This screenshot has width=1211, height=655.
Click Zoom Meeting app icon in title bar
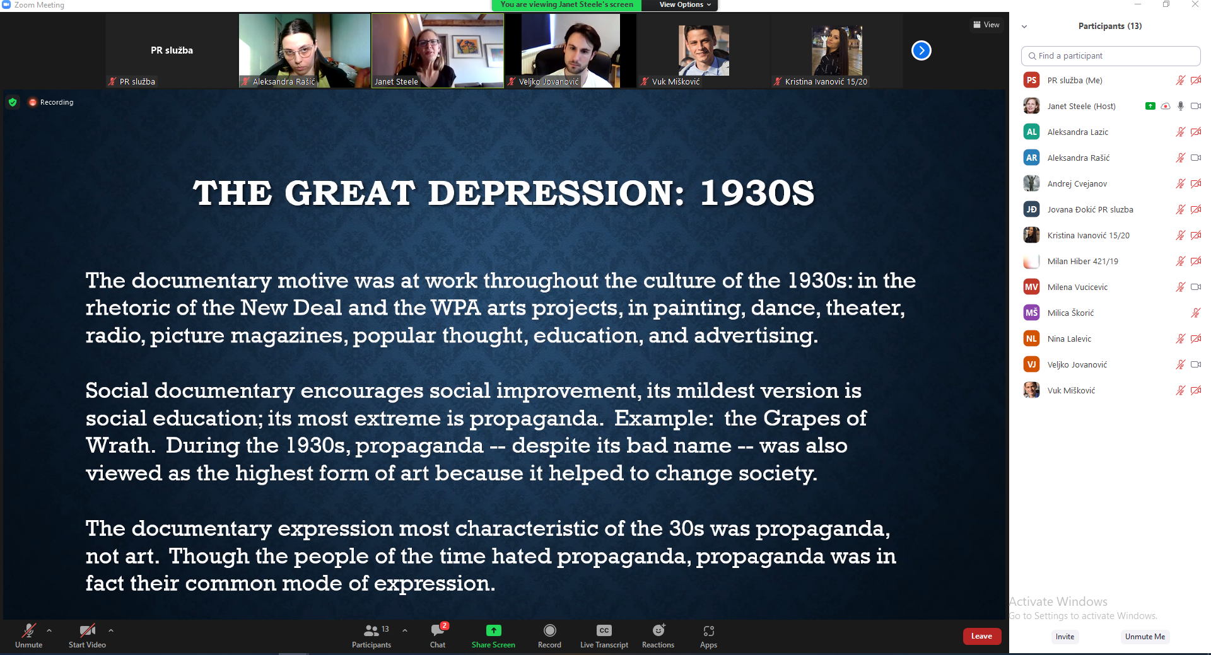tap(6, 4)
